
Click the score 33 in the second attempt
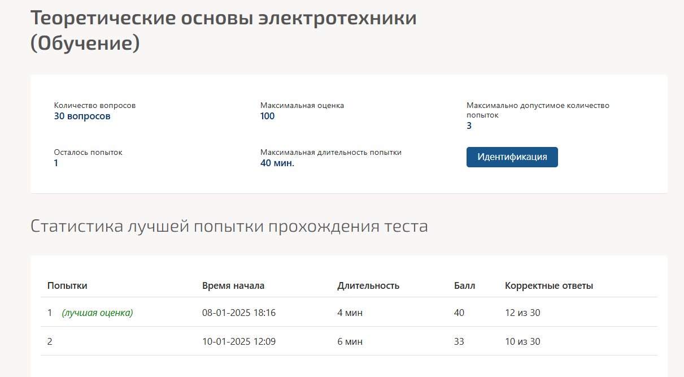pos(459,341)
